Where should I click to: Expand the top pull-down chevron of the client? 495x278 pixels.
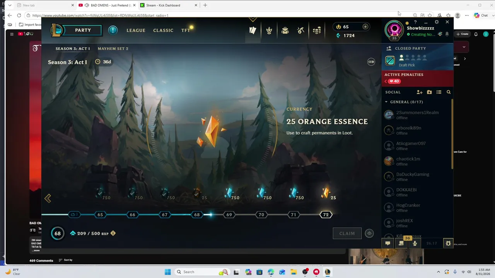253,19
